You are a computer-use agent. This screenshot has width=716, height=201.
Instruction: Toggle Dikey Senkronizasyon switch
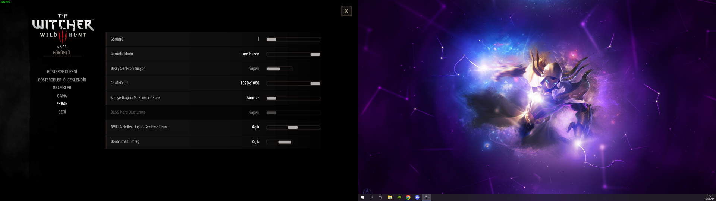279,69
